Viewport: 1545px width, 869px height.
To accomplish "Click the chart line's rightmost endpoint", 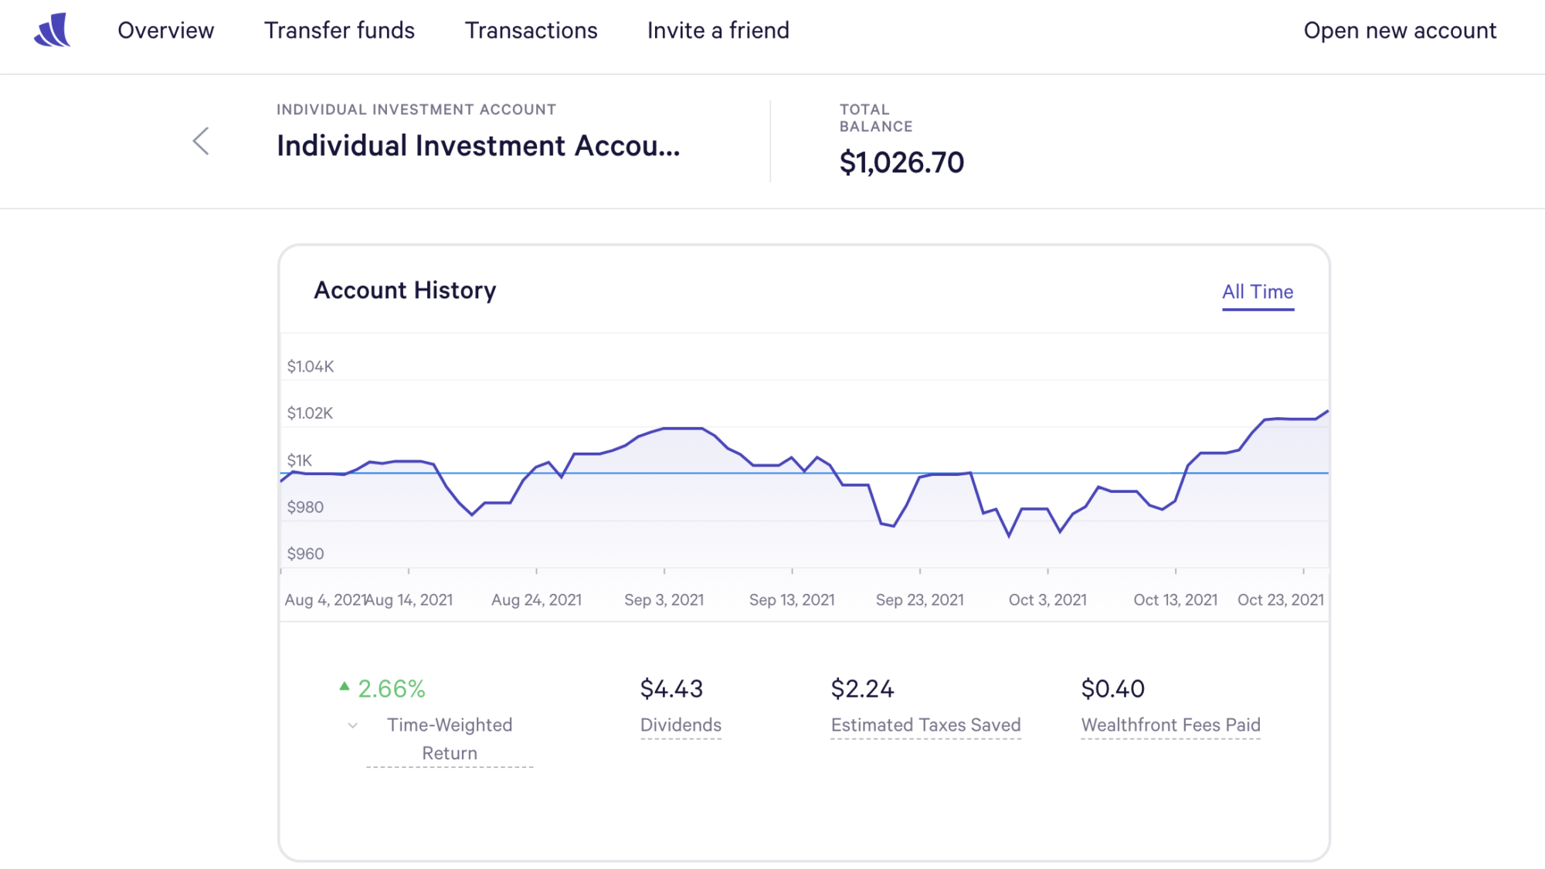I will coord(1326,412).
